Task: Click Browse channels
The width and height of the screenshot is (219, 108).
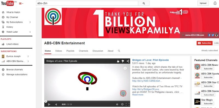Action: coord(15,70)
